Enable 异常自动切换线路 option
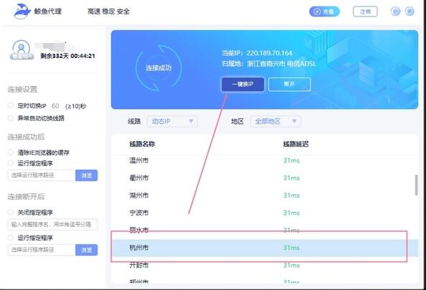The image size is (426, 290). point(11,117)
